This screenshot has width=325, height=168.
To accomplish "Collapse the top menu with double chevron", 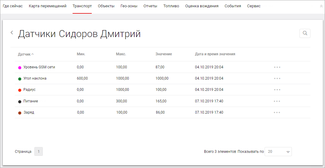I will click(x=321, y=6).
